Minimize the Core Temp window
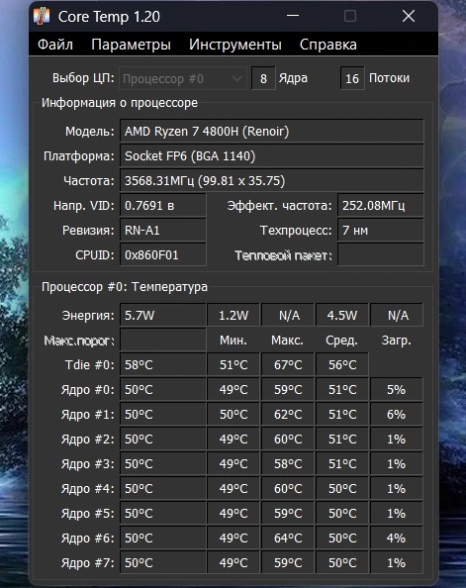The image size is (466, 588). tap(293, 16)
